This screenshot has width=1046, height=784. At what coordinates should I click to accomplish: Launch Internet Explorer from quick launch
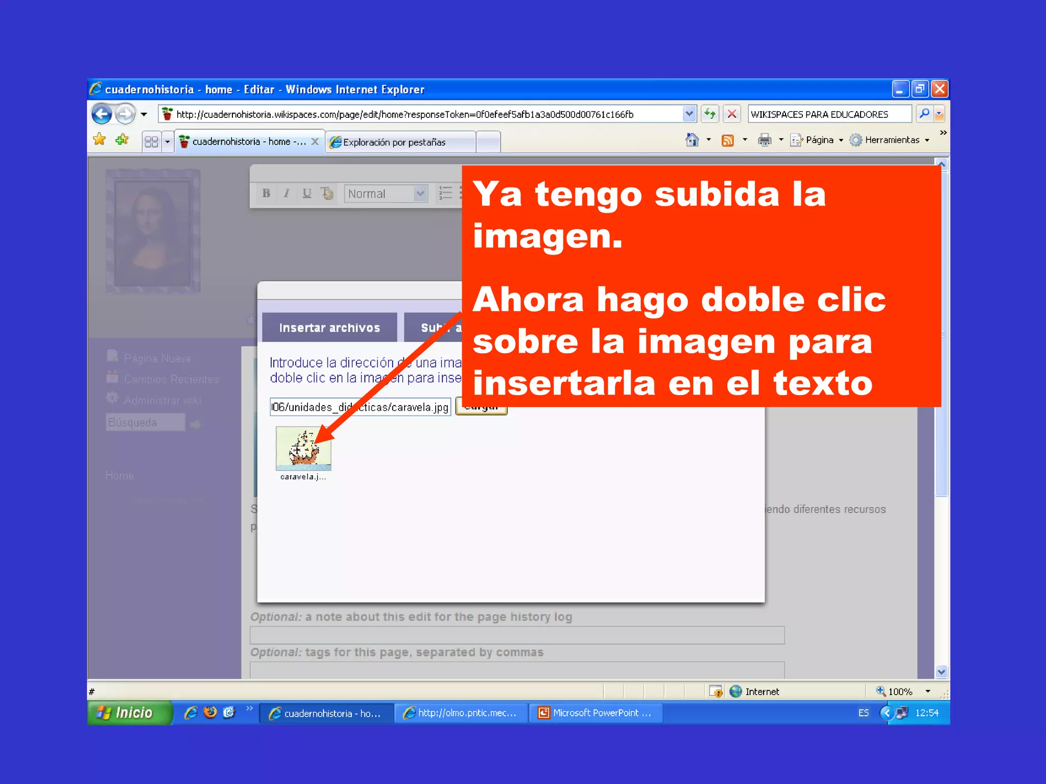click(191, 713)
